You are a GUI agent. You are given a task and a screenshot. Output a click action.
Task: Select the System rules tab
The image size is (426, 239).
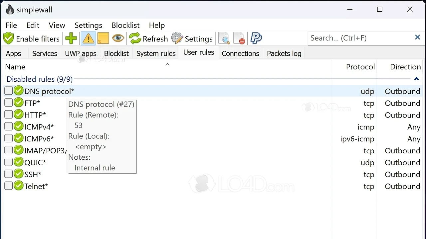coord(156,53)
